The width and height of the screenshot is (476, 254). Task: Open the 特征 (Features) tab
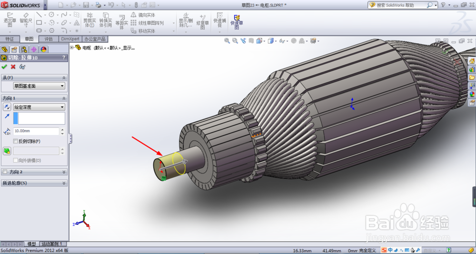tap(10, 39)
